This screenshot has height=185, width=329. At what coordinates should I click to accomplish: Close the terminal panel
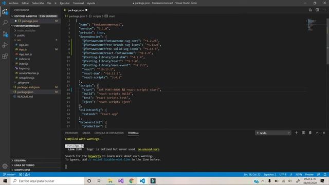click(324, 133)
